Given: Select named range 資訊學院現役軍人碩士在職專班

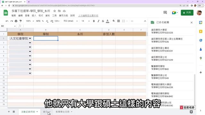Looking at the screenshot, I should point(171,40).
